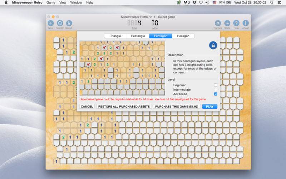
Task: Click the Select game toolbar icon
Action: 69,23
